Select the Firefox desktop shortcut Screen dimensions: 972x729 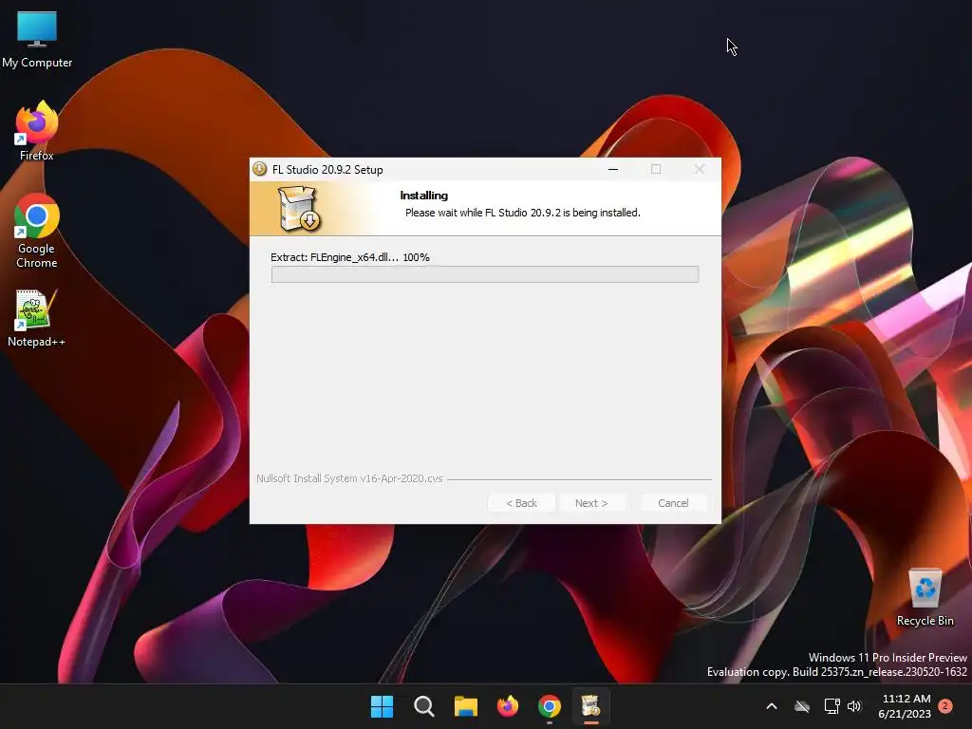tap(37, 131)
